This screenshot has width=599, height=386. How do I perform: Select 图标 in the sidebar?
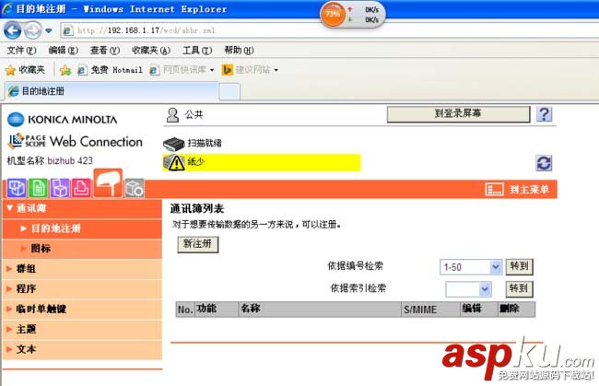coord(82,249)
